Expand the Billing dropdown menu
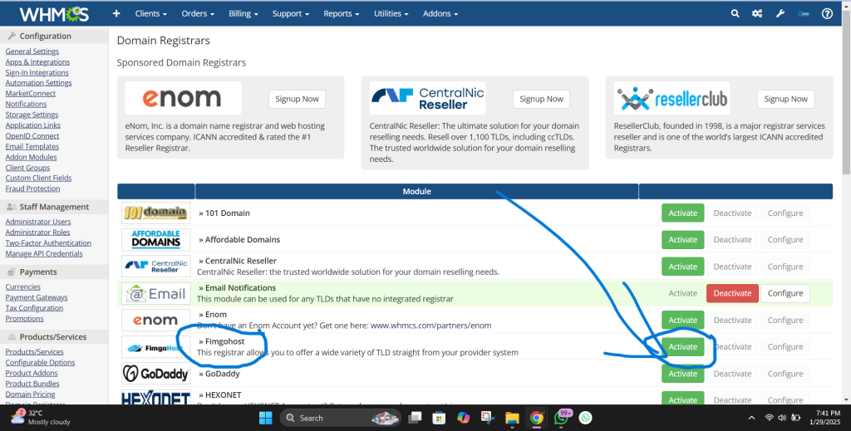851x431 pixels. point(243,13)
